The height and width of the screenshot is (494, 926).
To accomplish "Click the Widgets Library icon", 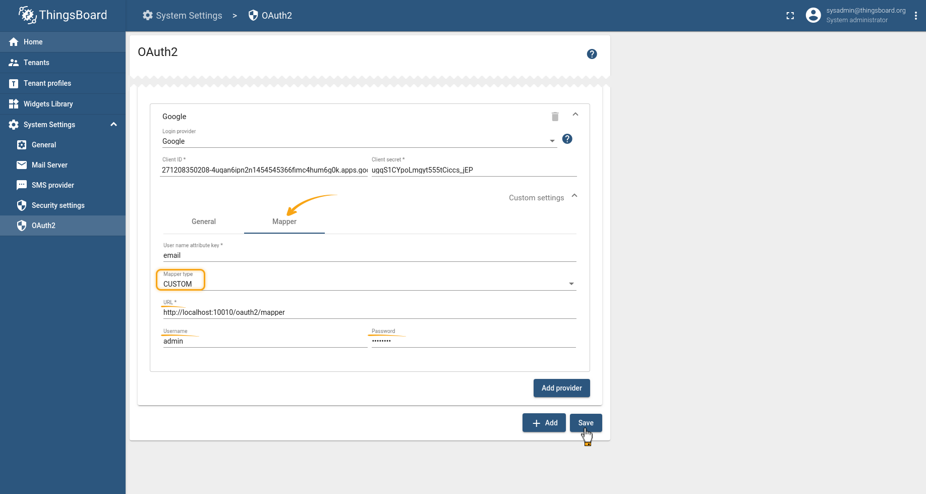I will click(x=14, y=104).
